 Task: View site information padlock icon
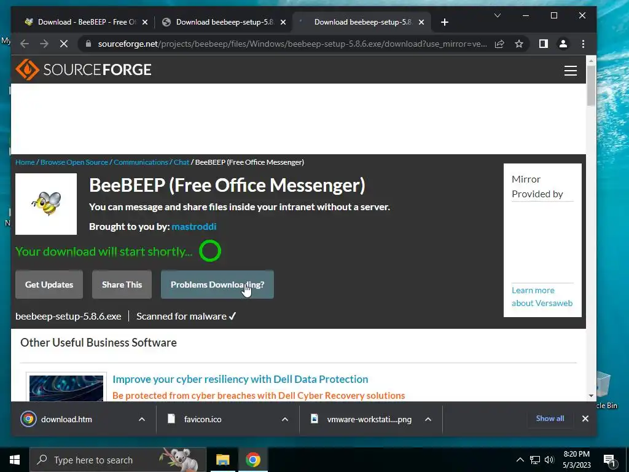point(88,44)
